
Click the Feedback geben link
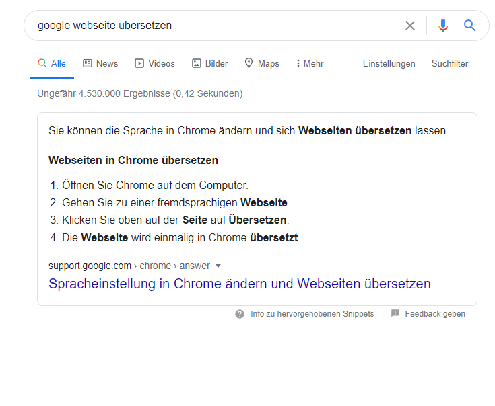click(x=434, y=314)
